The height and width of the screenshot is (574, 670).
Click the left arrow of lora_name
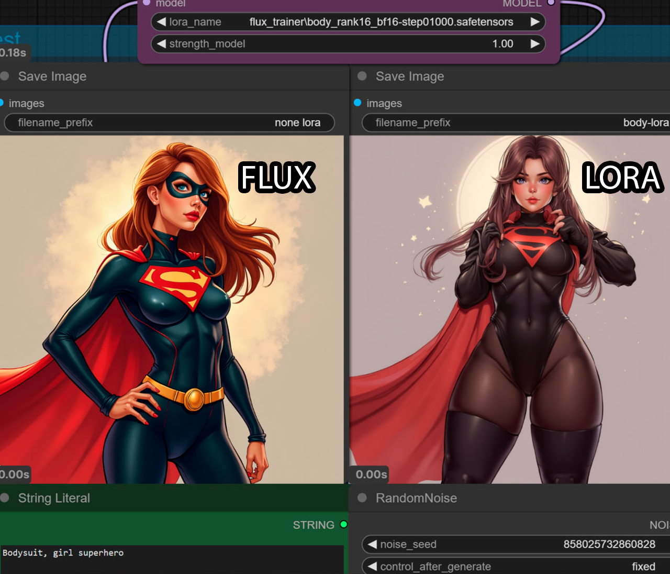tap(162, 22)
